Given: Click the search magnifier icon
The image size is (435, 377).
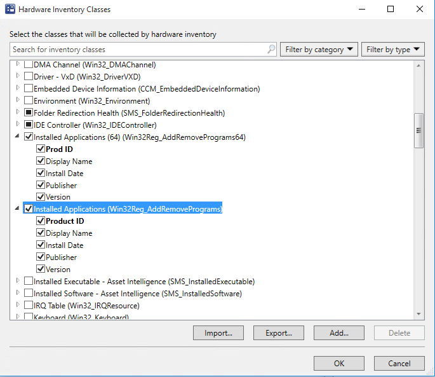Looking at the screenshot, I should click(x=271, y=49).
